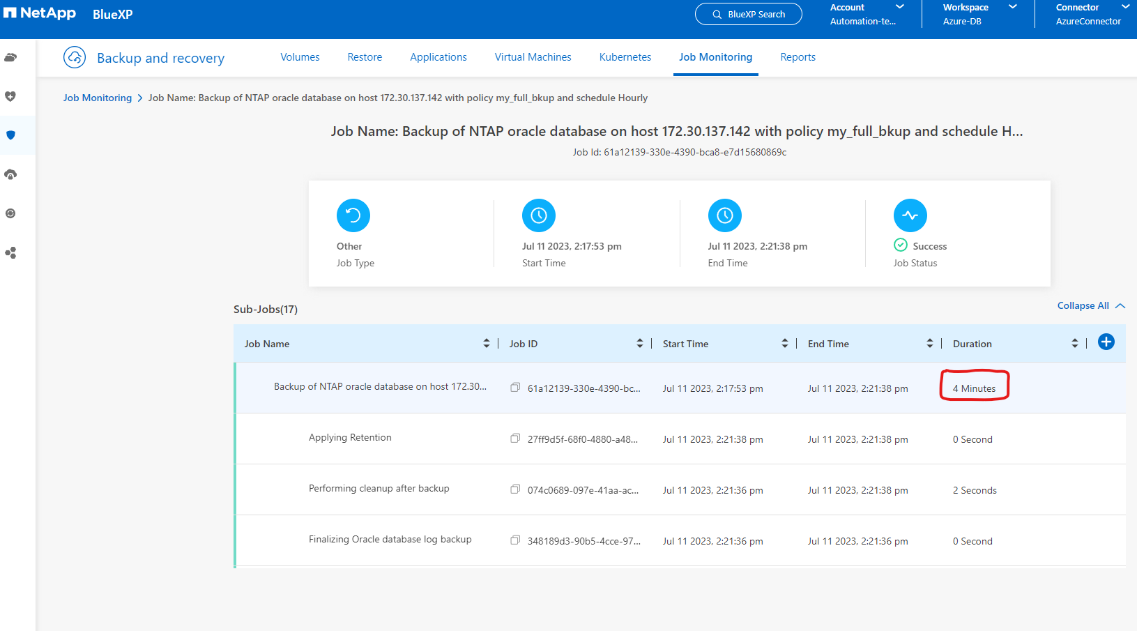Screen dimensions: 1137x631
Task: Collapse all sub-jobs
Action: coord(1090,306)
